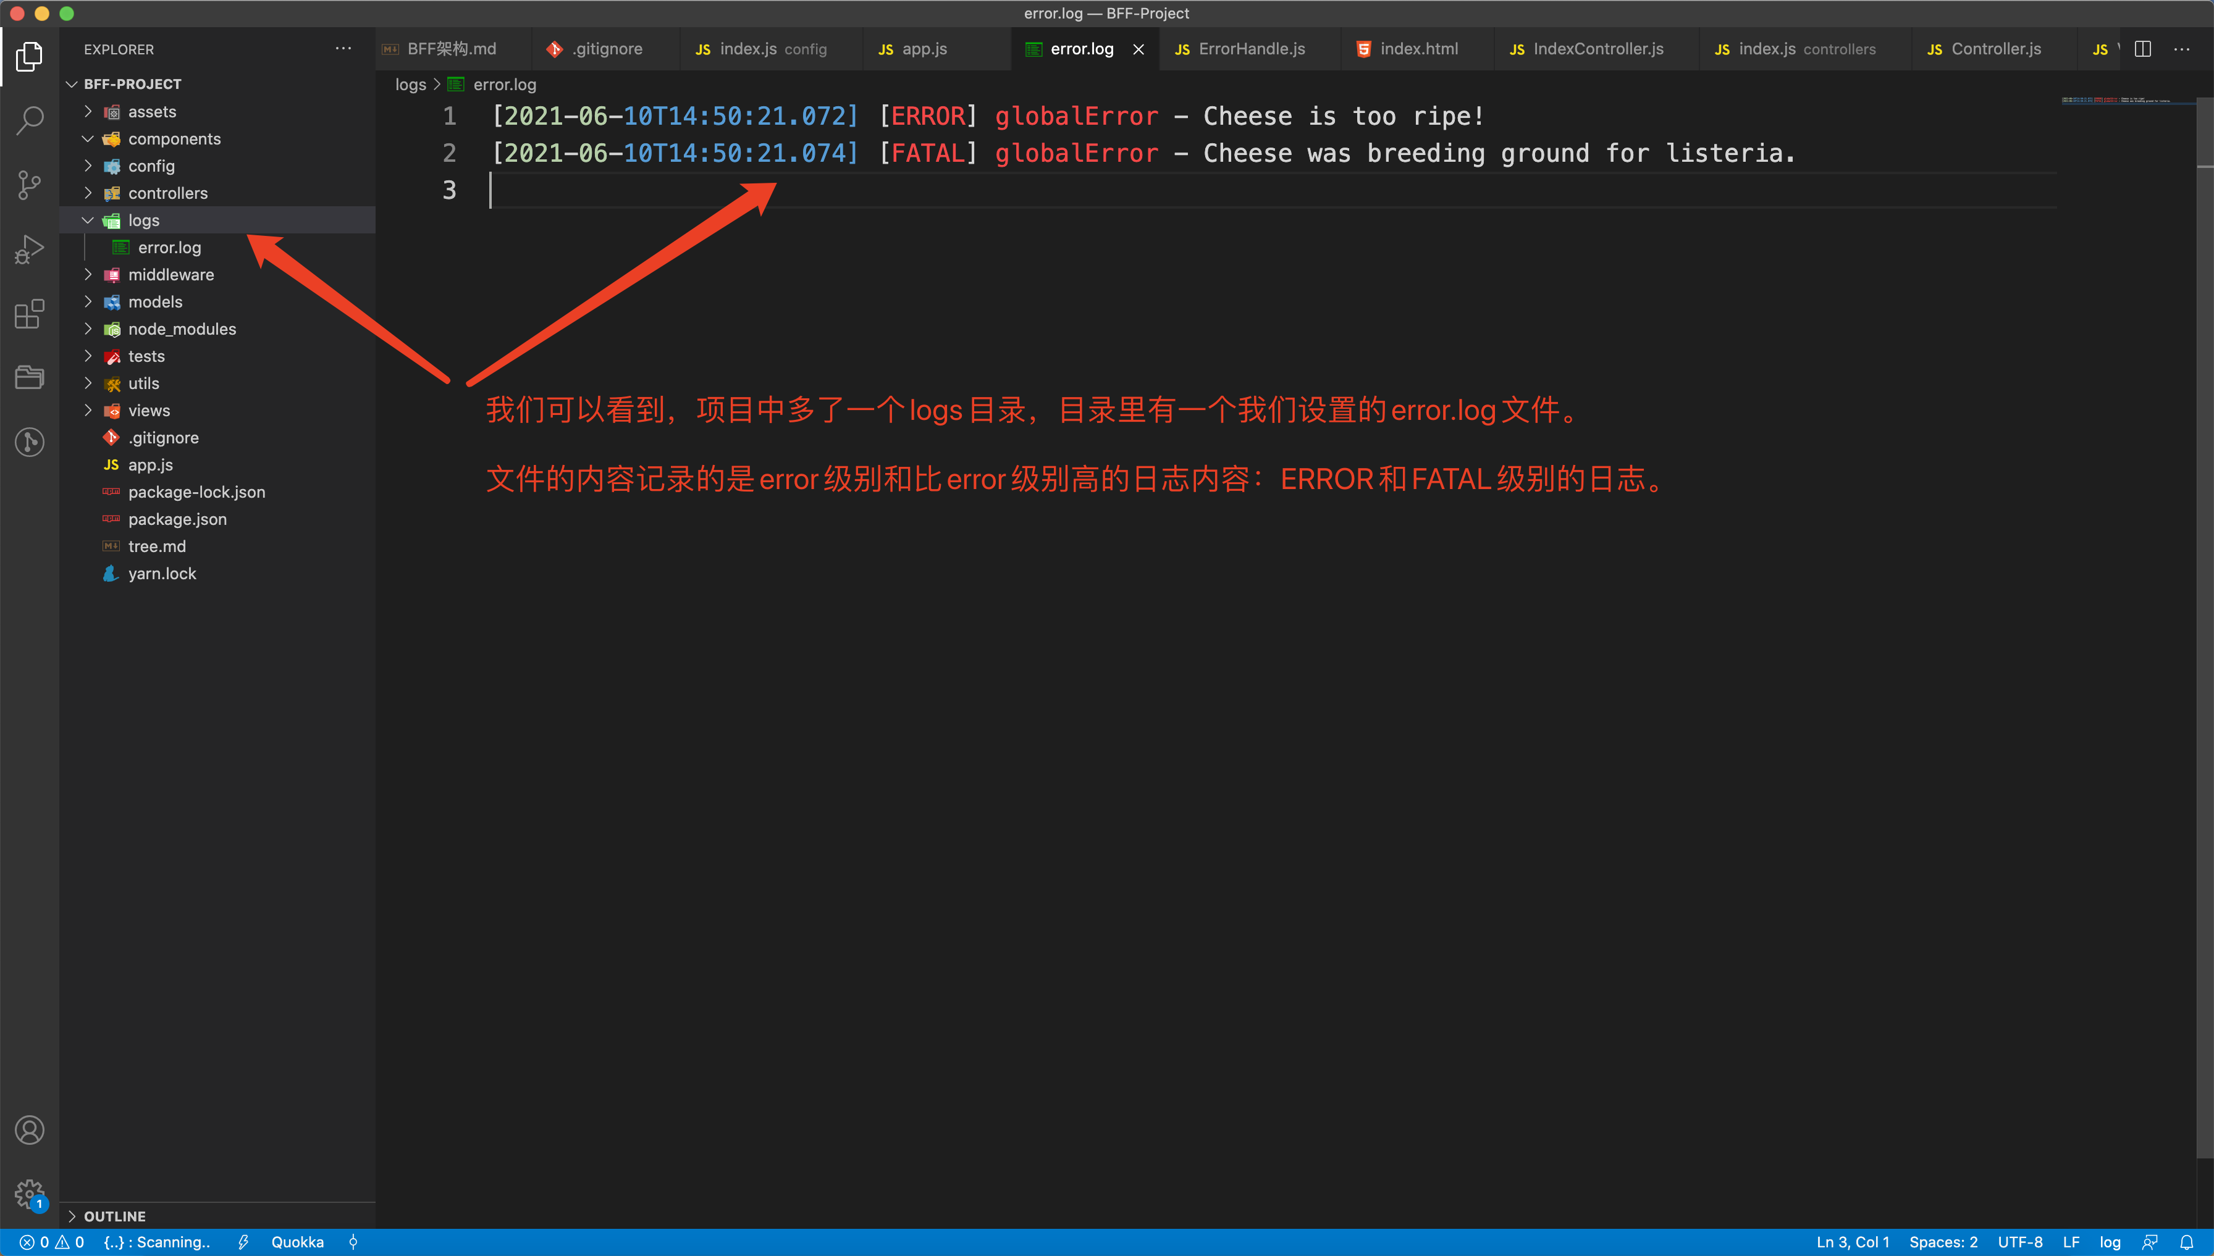The width and height of the screenshot is (2214, 1256).
Task: Click LF end-of-line selector
Action: pyautogui.click(x=2071, y=1242)
